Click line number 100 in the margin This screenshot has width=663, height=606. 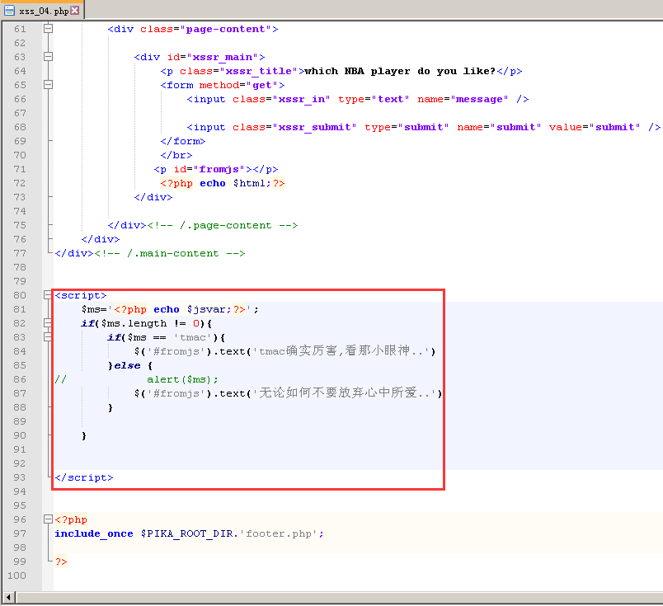[17, 575]
